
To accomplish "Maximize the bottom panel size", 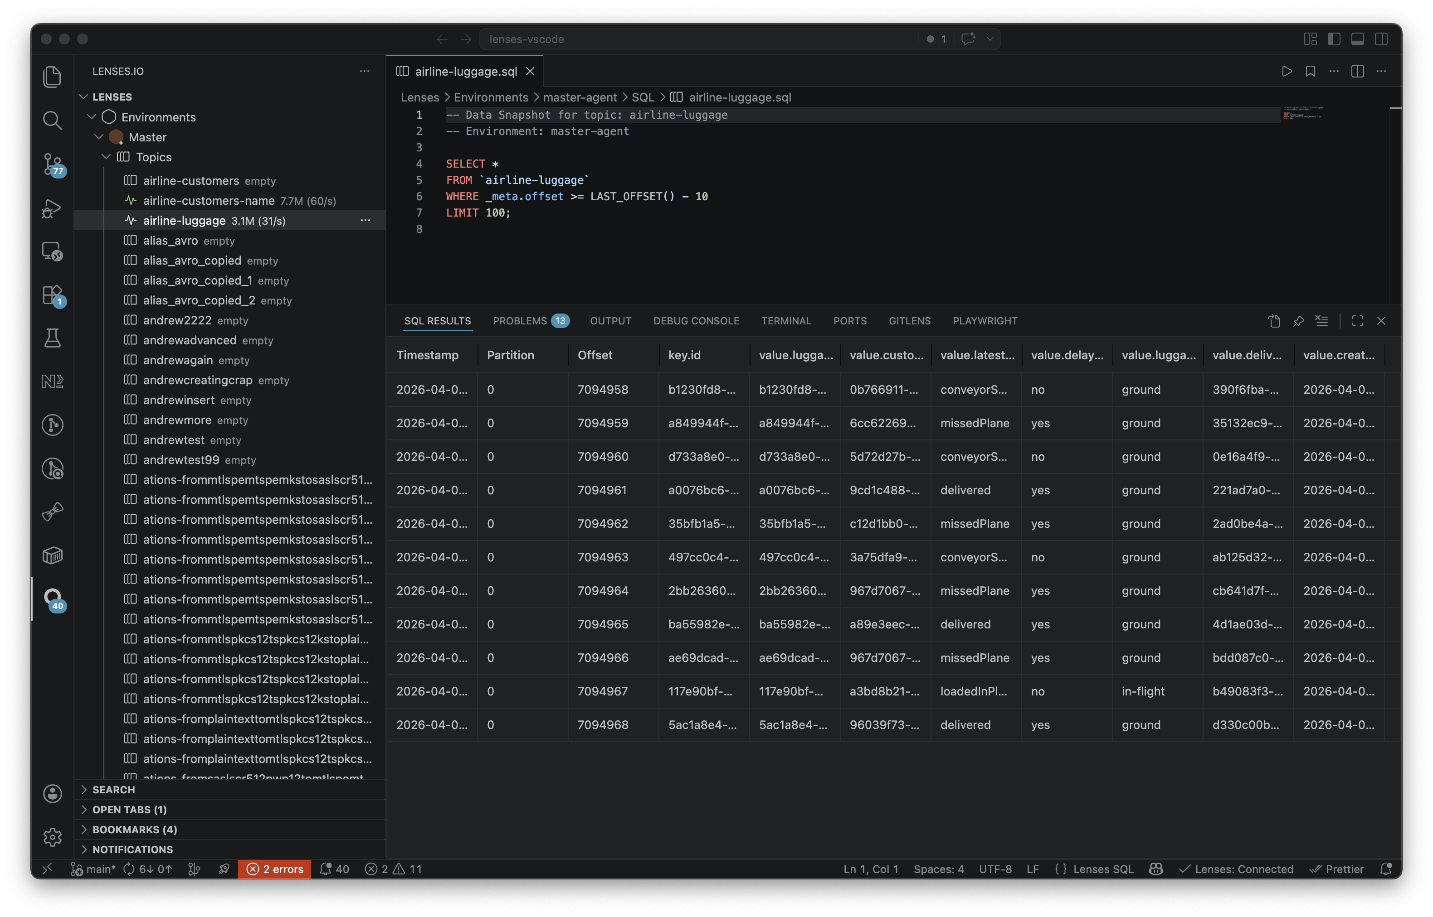I will click(x=1357, y=321).
